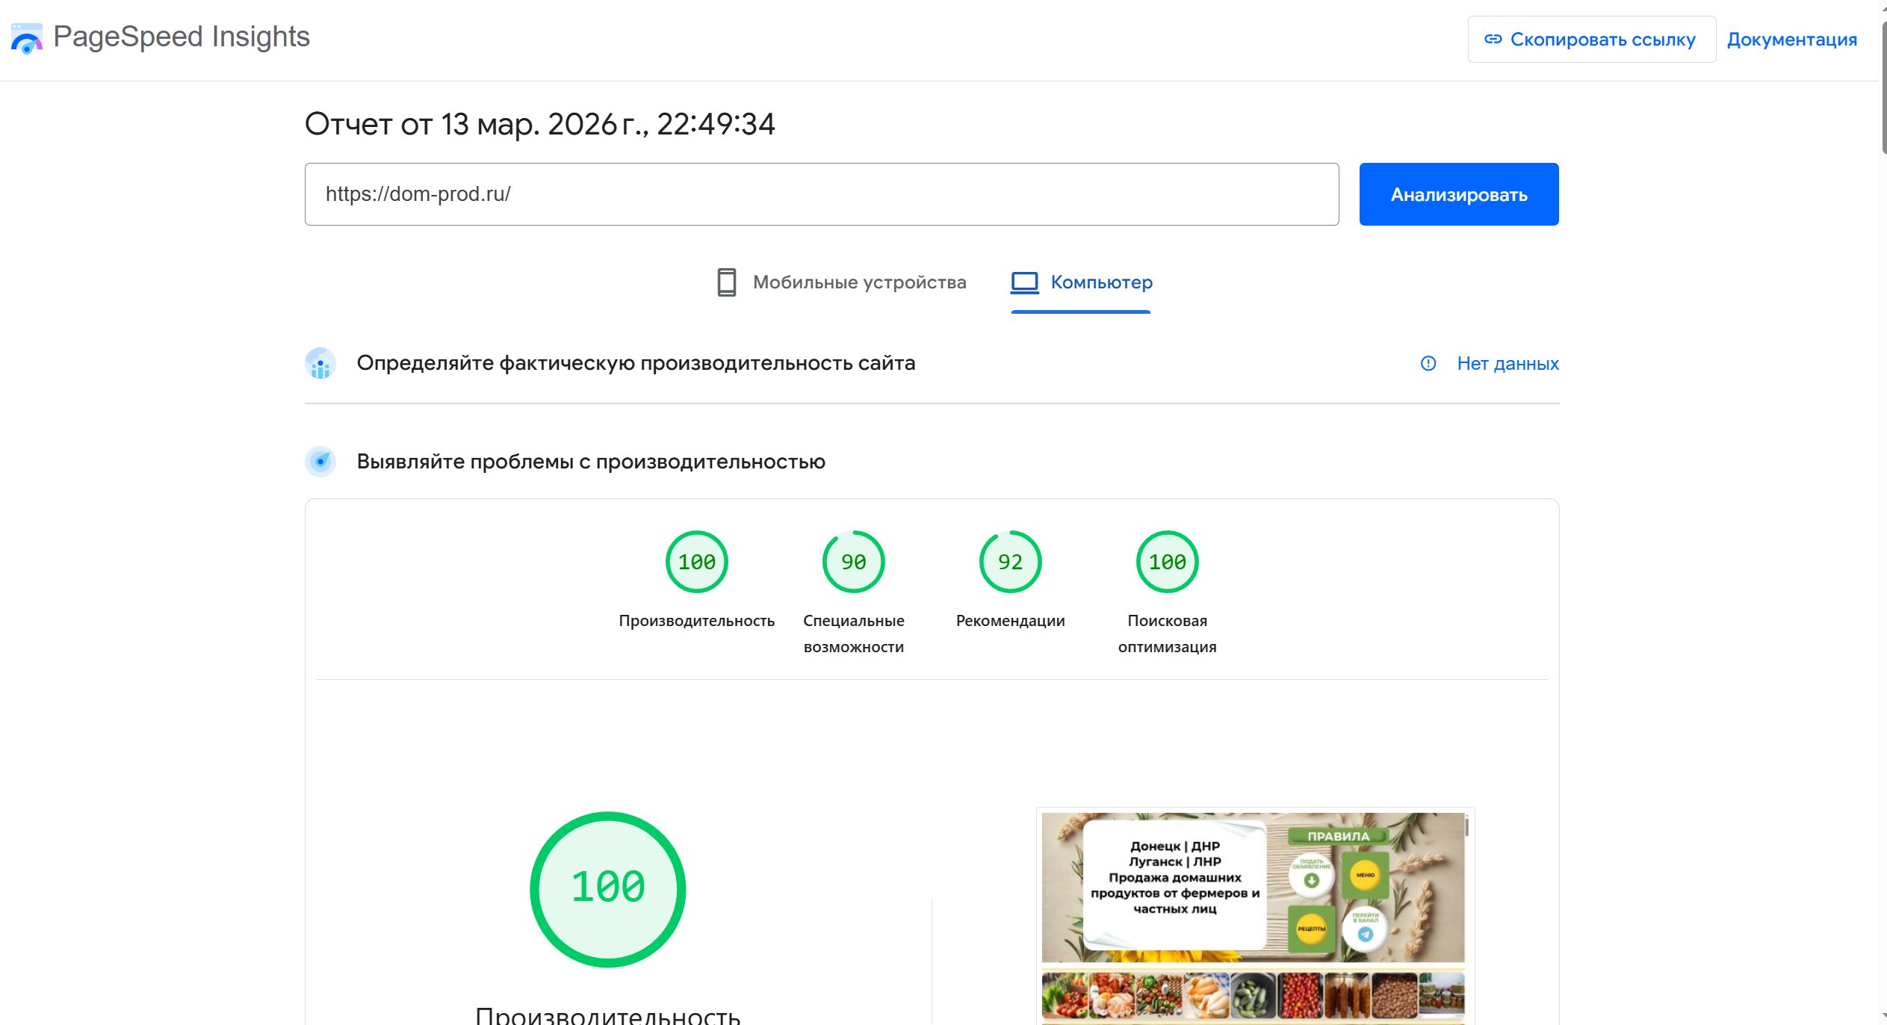Click the PageSpeed Insights logo icon
1887x1025 pixels.
pyautogui.click(x=27, y=38)
